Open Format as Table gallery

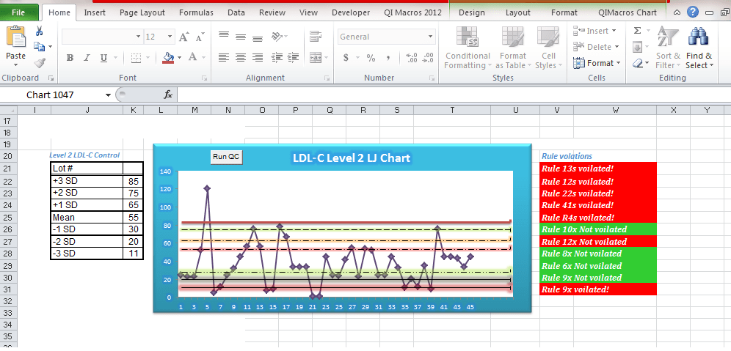pos(512,48)
